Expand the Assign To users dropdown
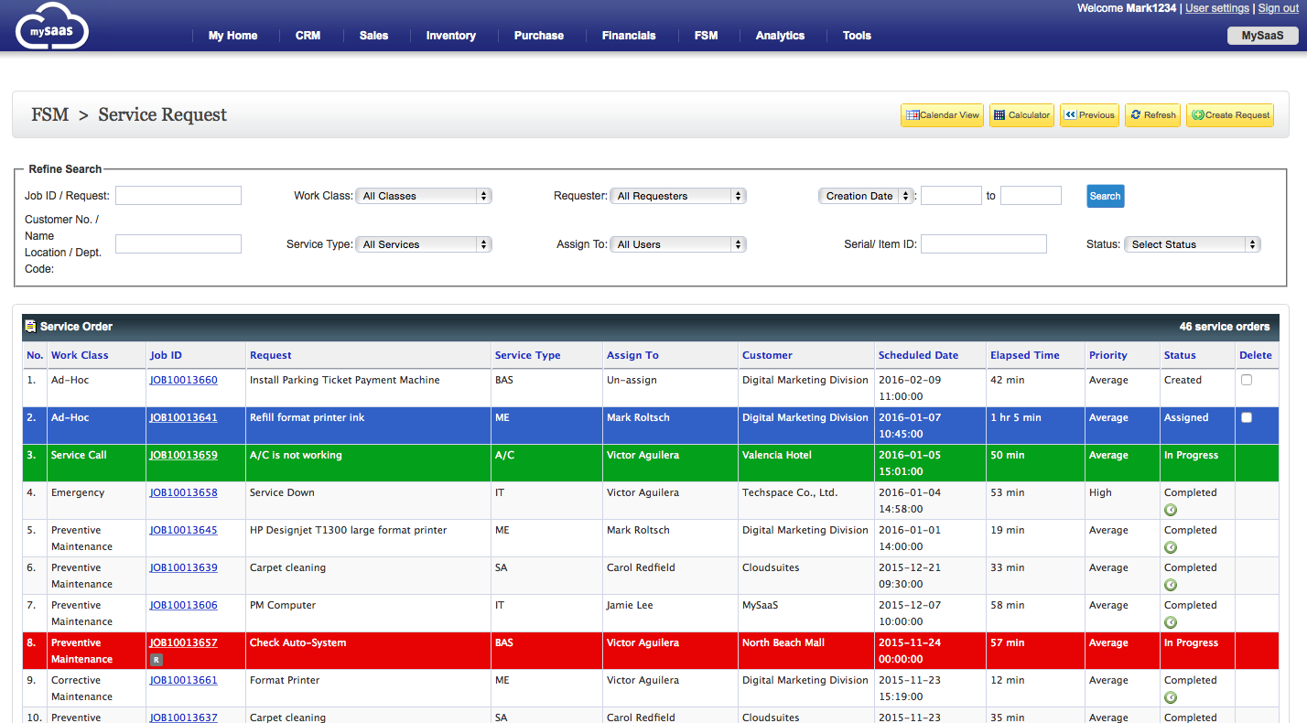The image size is (1307, 723). [678, 244]
